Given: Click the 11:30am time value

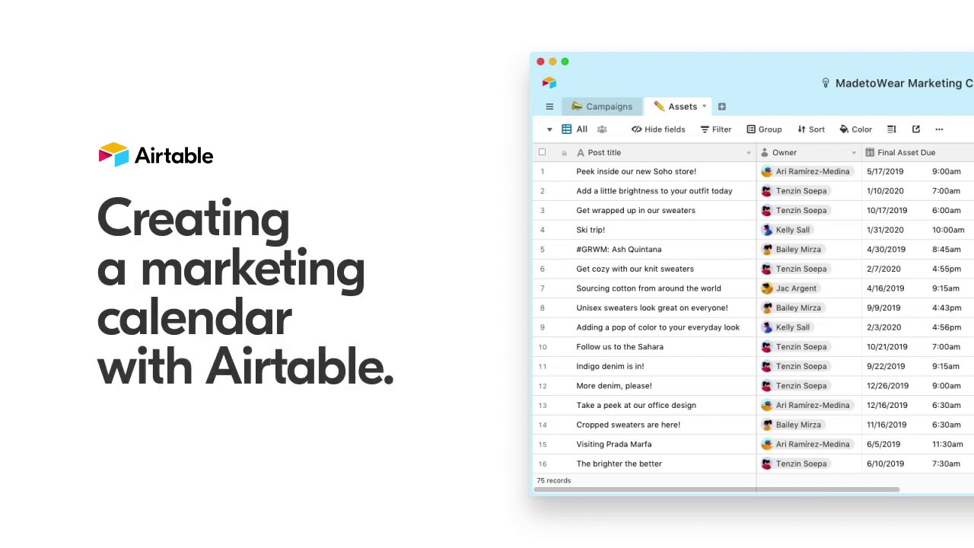Looking at the screenshot, I should coord(947,444).
